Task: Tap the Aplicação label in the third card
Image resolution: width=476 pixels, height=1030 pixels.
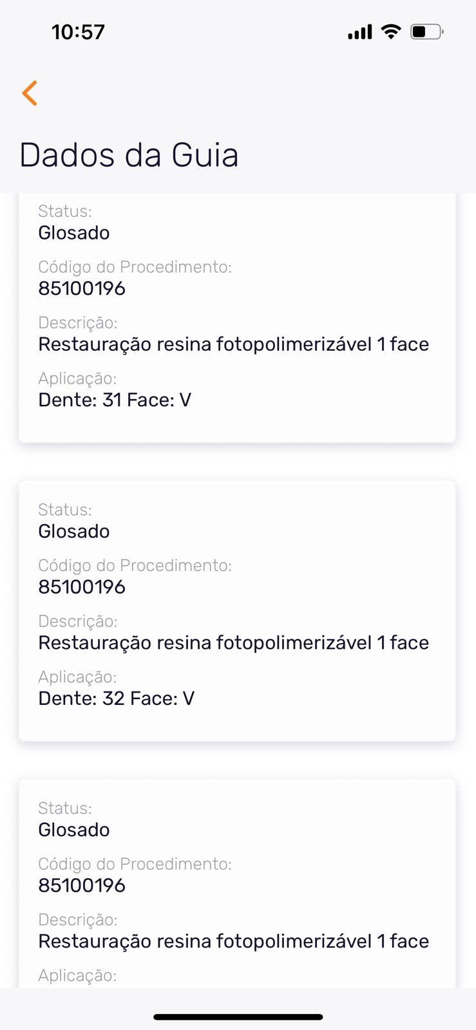Action: [77, 976]
